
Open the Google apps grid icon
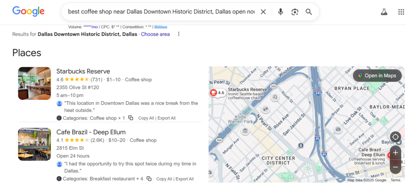[x=401, y=12]
